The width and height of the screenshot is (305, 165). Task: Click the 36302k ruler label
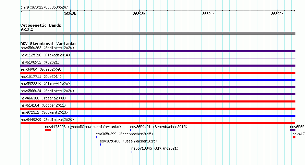tap(70, 14)
